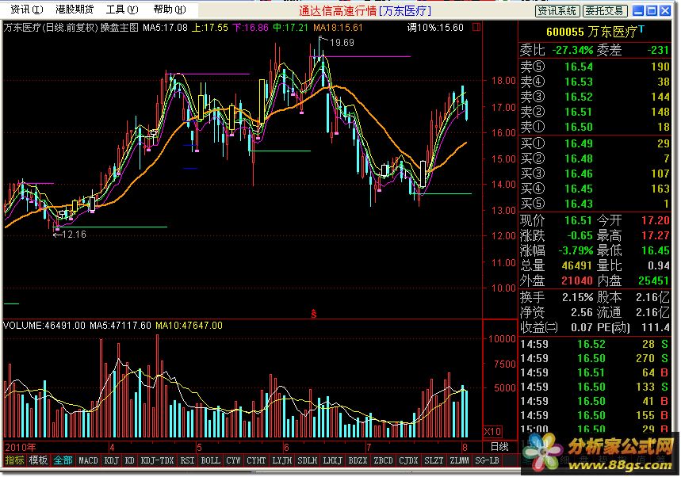
Task: Click the stock title 600055 万东医疗
Action: pos(591,31)
